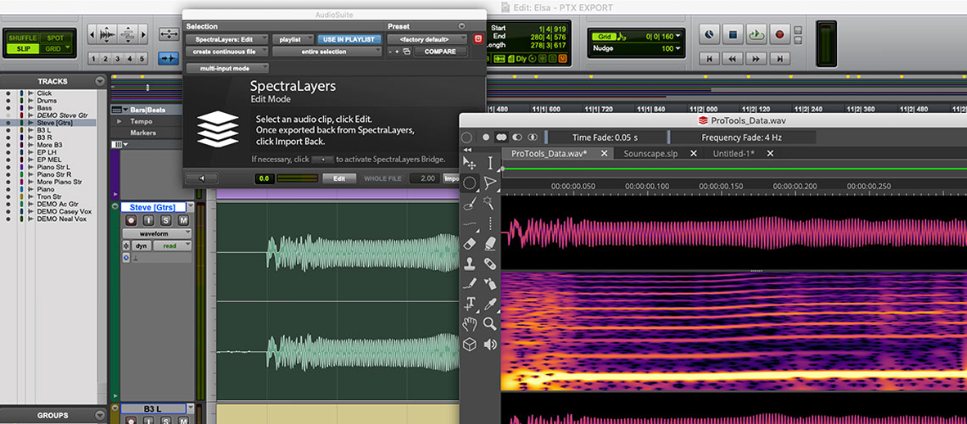The width and height of the screenshot is (967, 424).
Task: Select the text marker tool
Action: [470, 304]
